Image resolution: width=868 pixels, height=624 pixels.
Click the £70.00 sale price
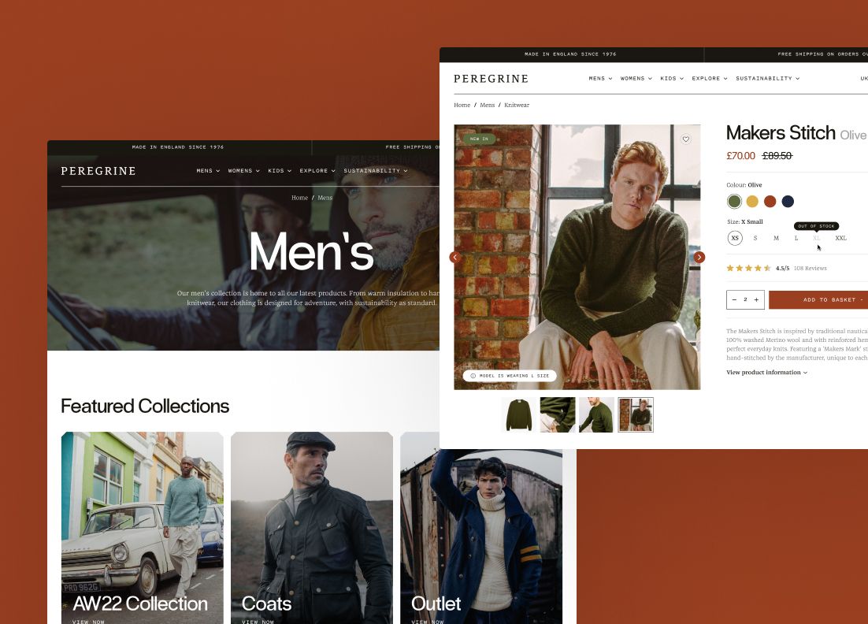point(740,156)
